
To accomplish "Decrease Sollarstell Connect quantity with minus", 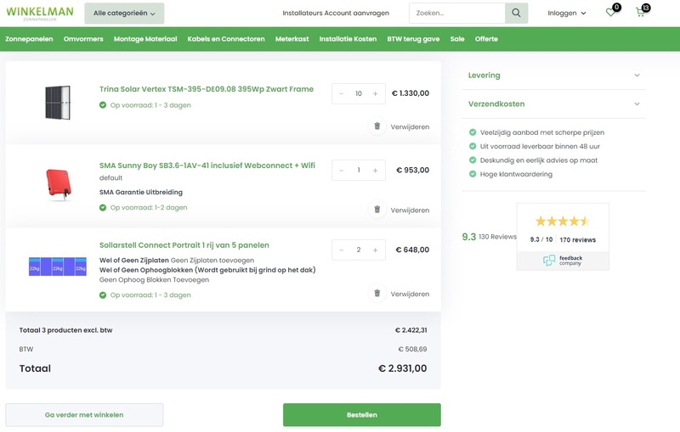I will pyautogui.click(x=342, y=250).
